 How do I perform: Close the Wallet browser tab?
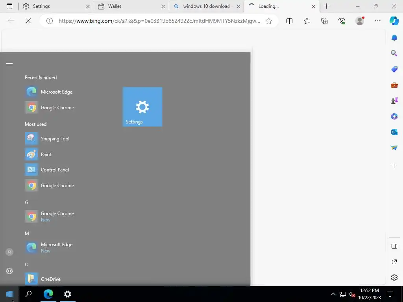coord(163,6)
